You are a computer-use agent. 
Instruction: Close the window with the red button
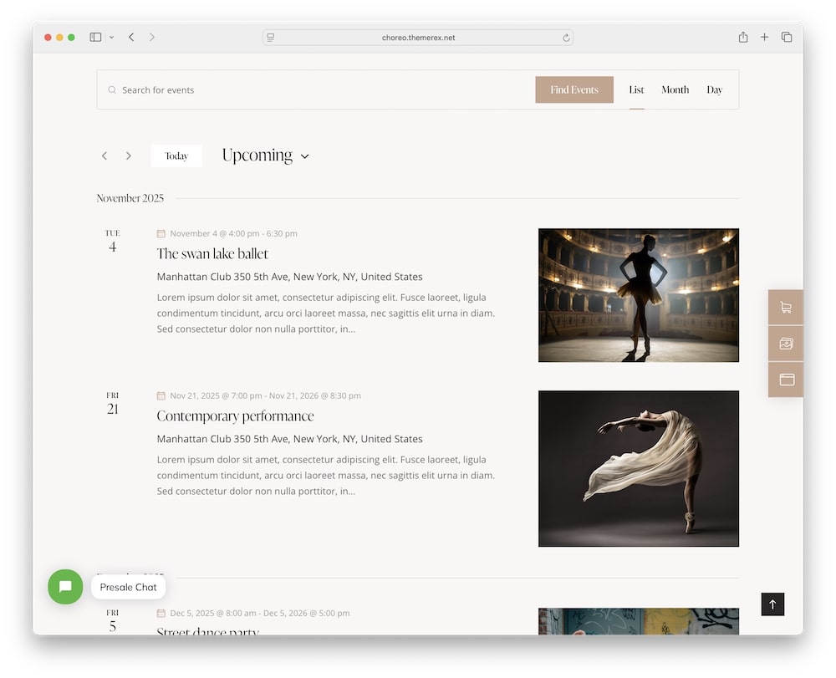click(48, 38)
